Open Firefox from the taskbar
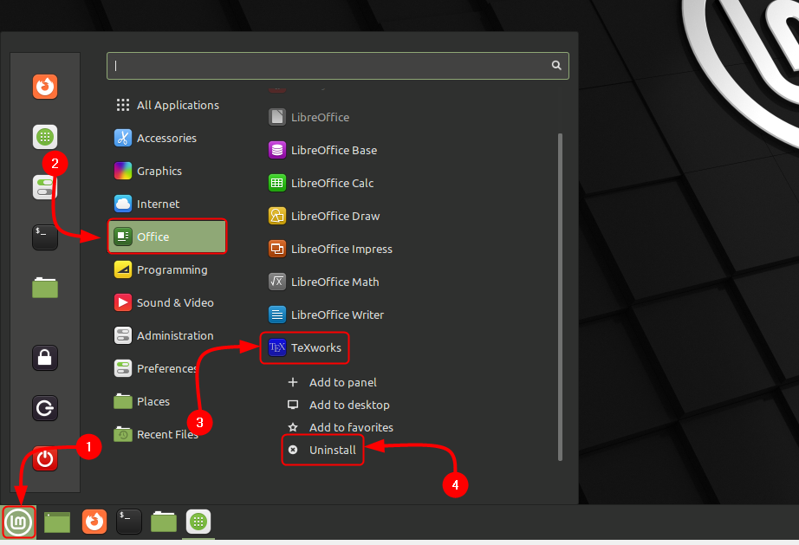Image resolution: width=799 pixels, height=545 pixels. click(x=94, y=522)
